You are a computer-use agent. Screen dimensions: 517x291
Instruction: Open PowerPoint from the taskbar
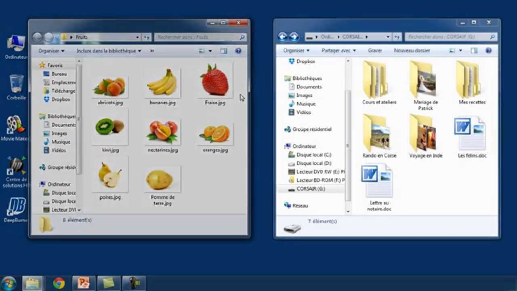(84, 283)
